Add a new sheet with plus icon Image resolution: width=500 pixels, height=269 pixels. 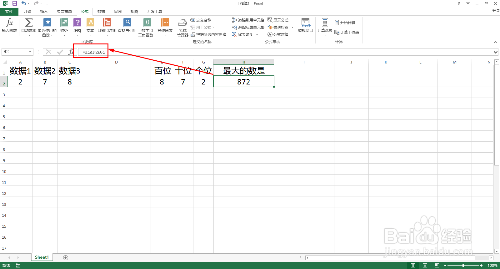point(66,257)
